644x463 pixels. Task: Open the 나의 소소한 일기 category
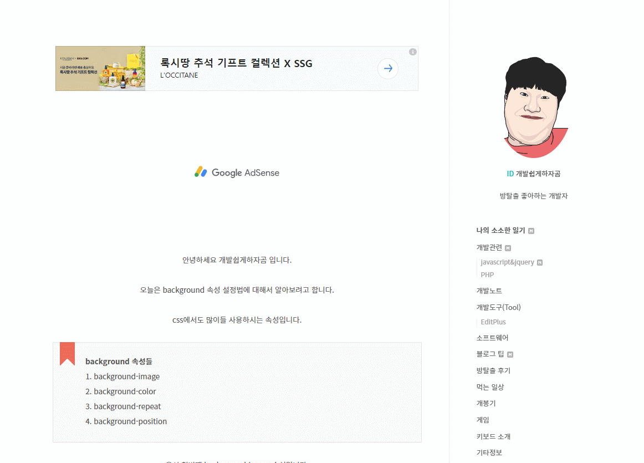pyautogui.click(x=500, y=231)
